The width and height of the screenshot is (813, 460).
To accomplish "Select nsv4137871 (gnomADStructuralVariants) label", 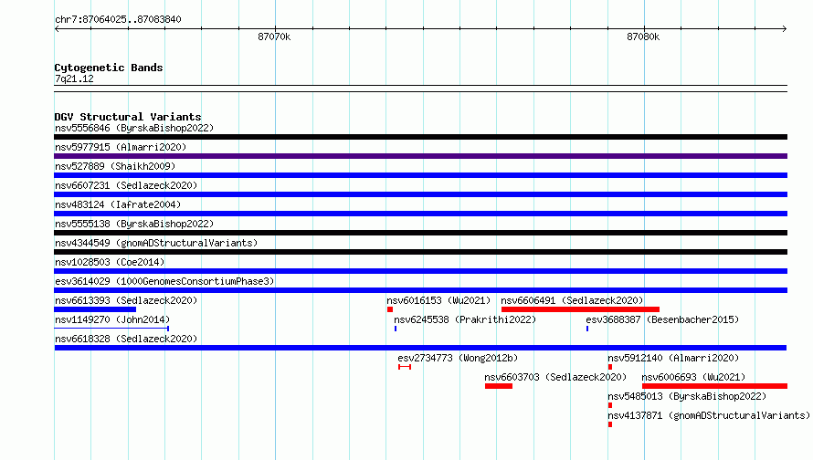I will point(709,415).
